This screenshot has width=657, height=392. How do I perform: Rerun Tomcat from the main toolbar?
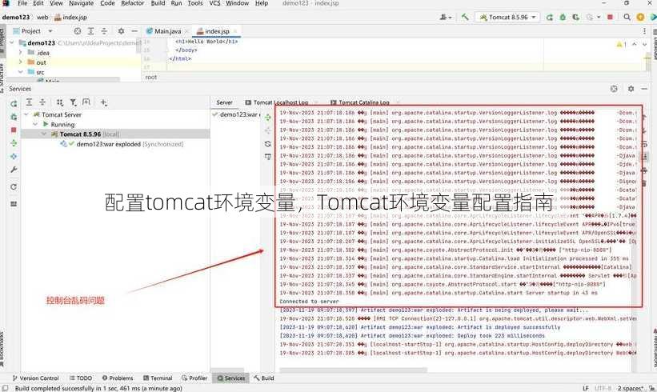pos(549,17)
